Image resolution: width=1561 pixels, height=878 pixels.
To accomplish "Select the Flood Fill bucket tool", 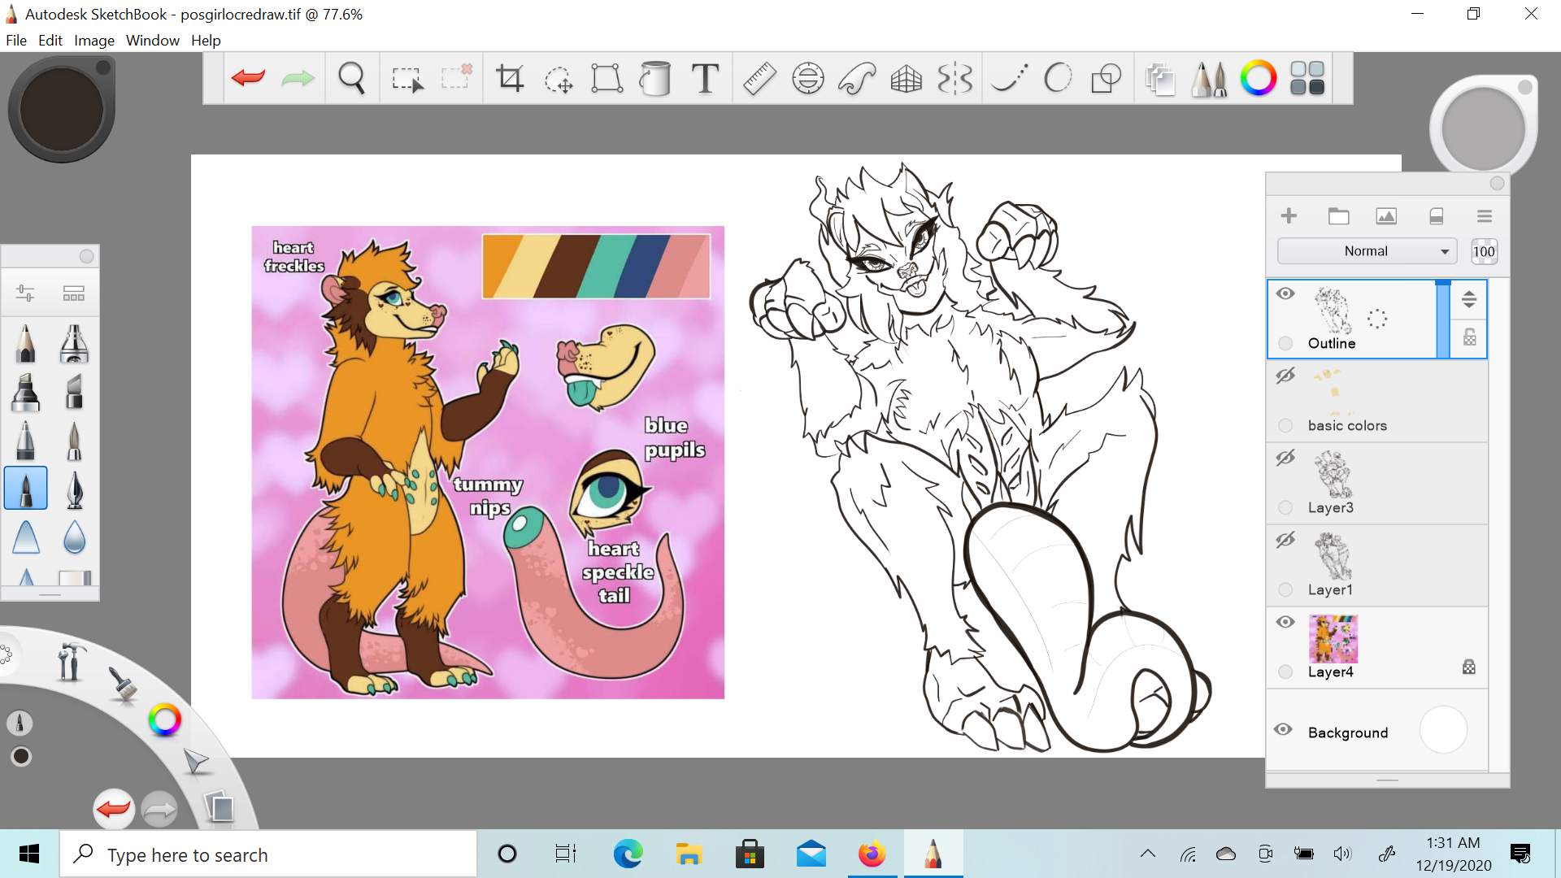I will click(x=654, y=79).
